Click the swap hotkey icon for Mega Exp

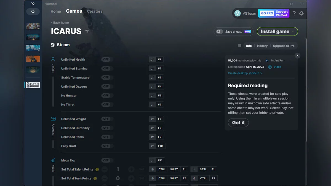tap(152, 160)
